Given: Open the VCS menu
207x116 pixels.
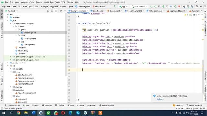Looking at the screenshot, I should pyautogui.click(x=63, y=2).
